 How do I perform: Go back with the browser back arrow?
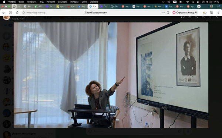pos(4,13)
